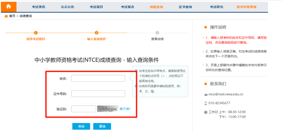Select step 1 circle 选择考试项目

[36, 33]
